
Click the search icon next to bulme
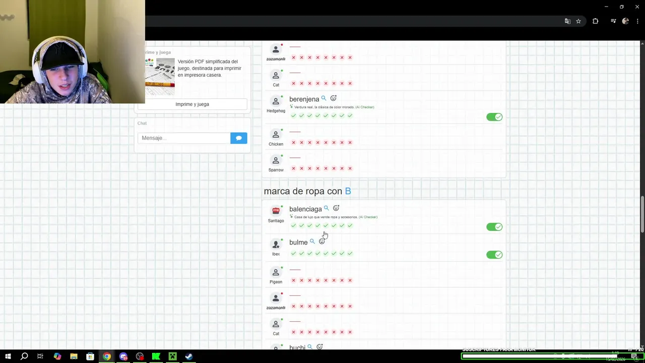pos(312,241)
